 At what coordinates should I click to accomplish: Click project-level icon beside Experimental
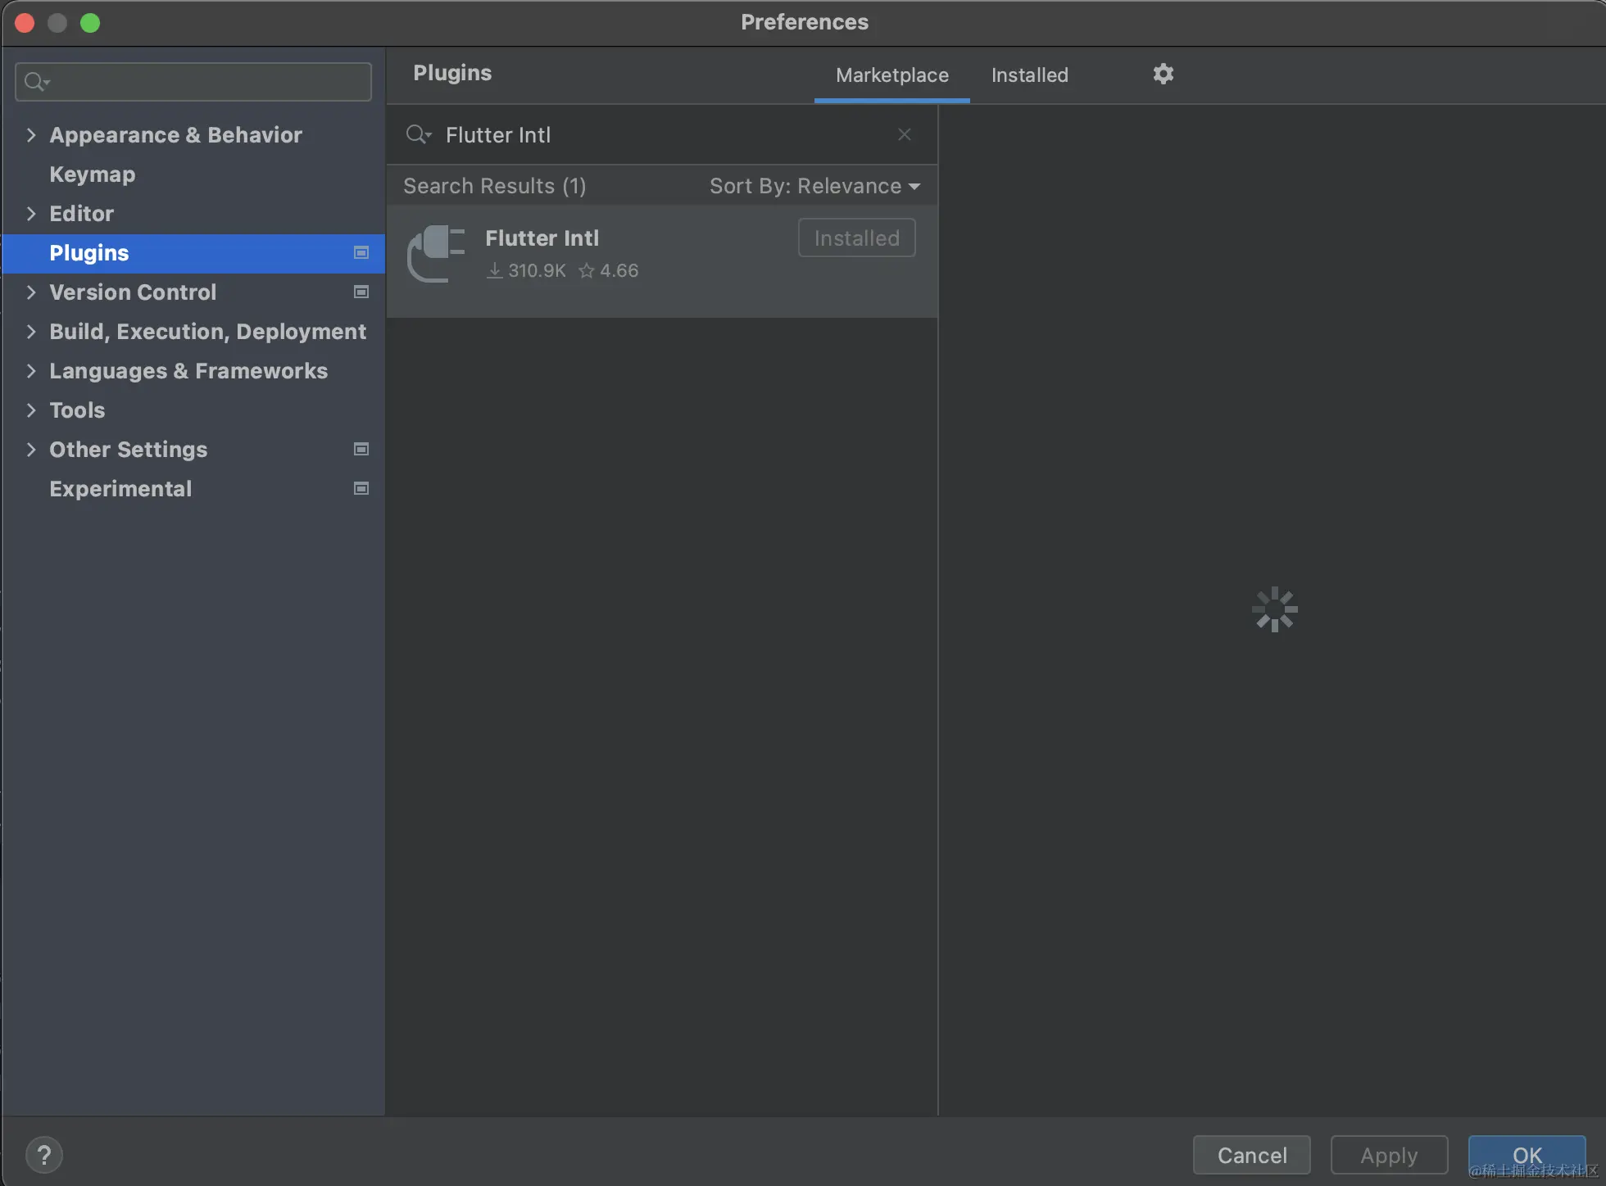(361, 488)
